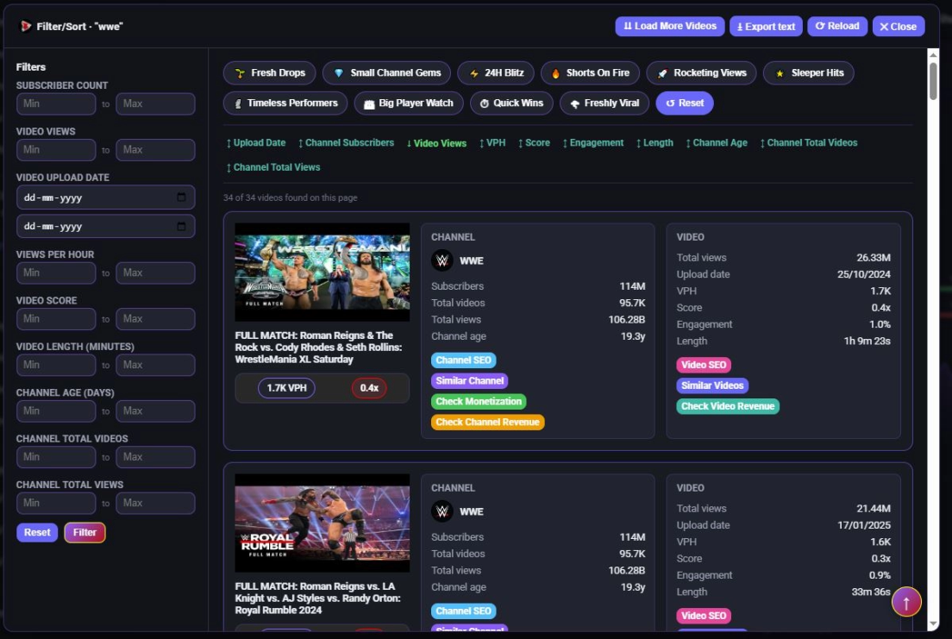Viewport: 952px width, 639px height.
Task: Focus Channel Age Max field
Action: (x=155, y=411)
